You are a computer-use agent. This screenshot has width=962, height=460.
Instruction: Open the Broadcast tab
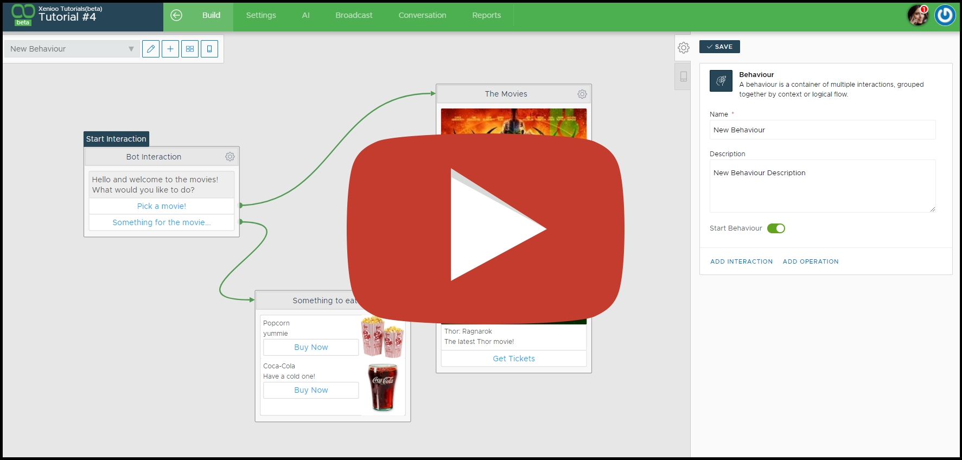[x=354, y=15]
